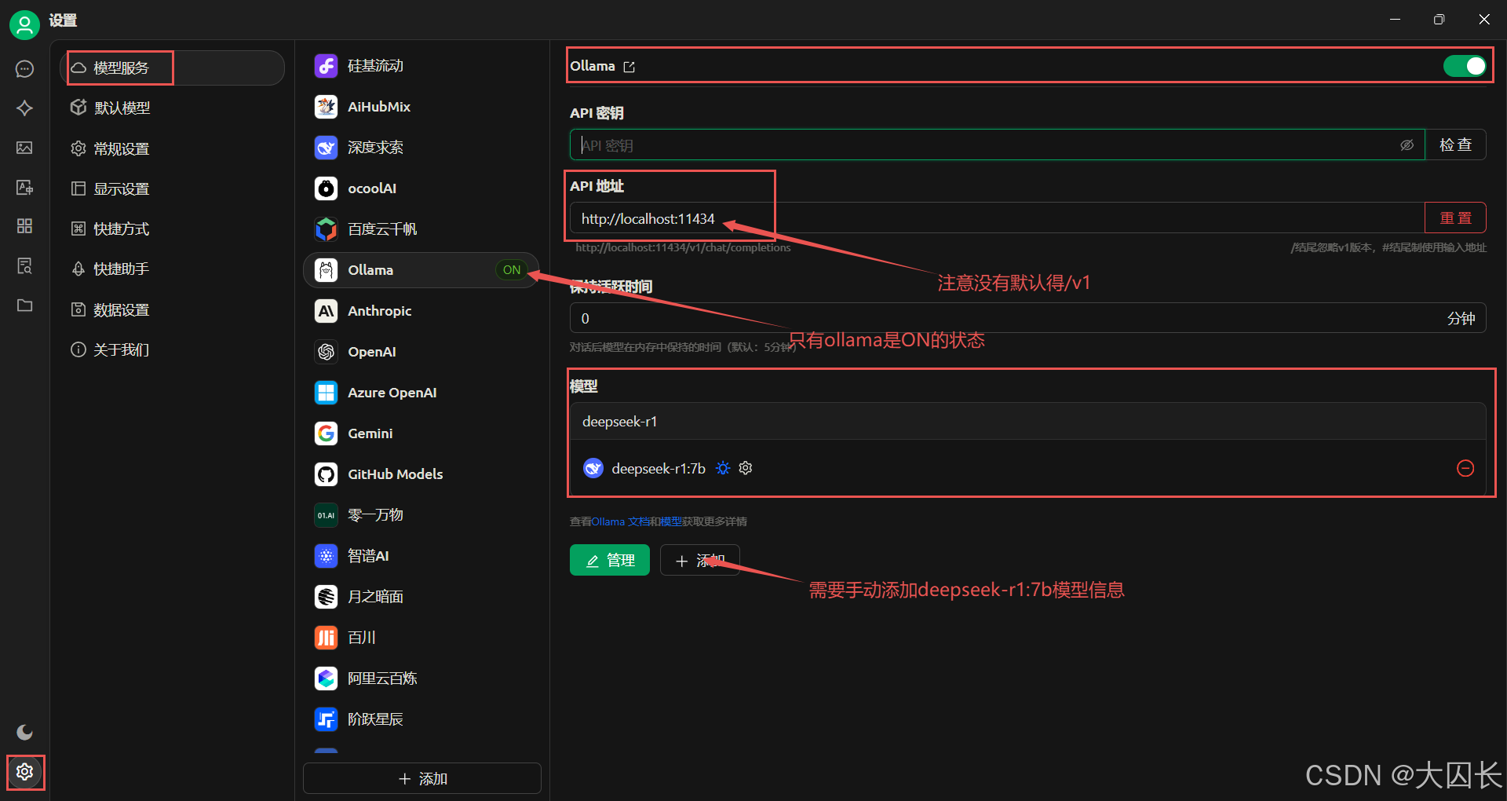Remove the deepseek-r1:7b model
The width and height of the screenshot is (1507, 801).
click(x=1465, y=468)
